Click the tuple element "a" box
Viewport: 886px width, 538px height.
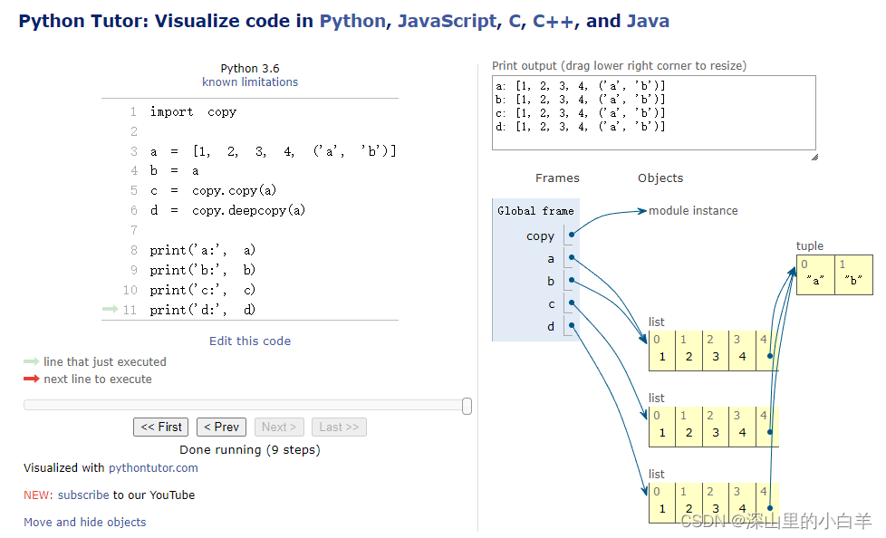click(814, 275)
